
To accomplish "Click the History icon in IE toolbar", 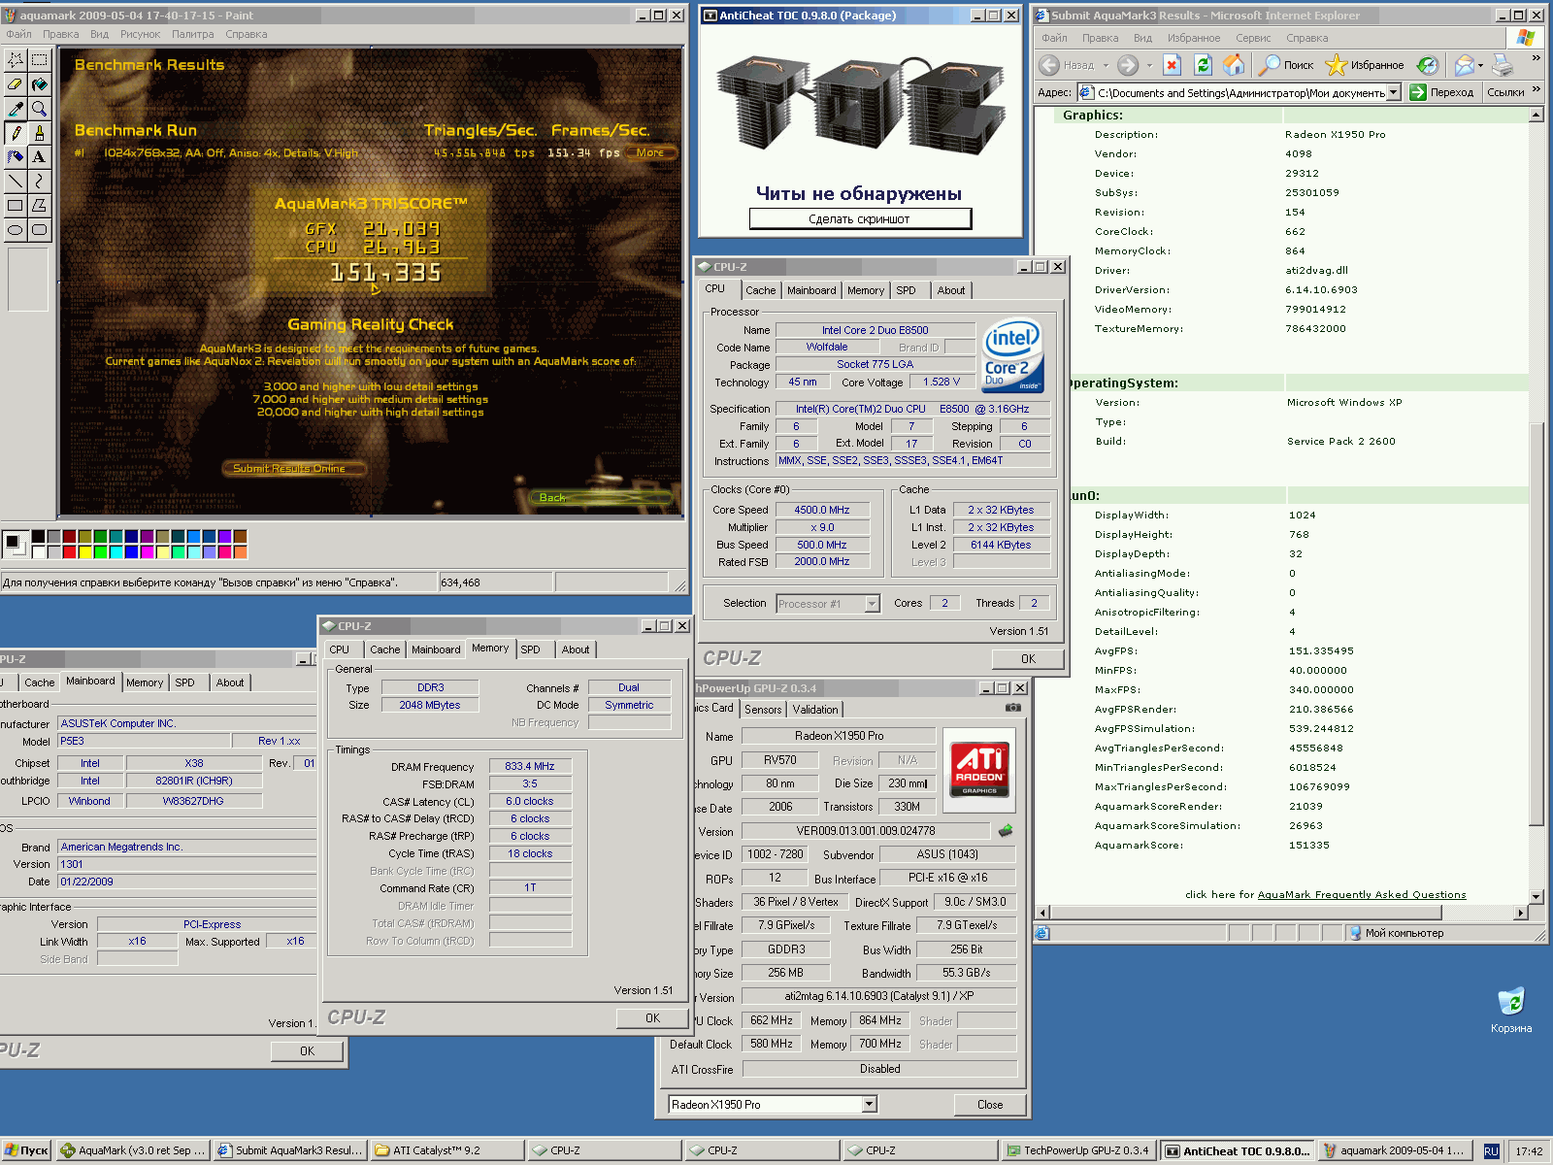I will (1427, 65).
